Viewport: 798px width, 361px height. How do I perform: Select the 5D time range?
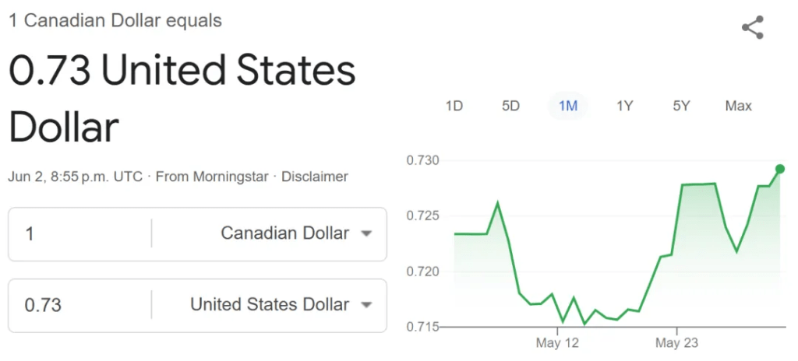click(510, 106)
